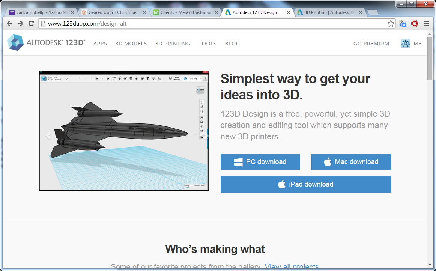Click the browser forward arrow
Image resolution: width=436 pixels, height=271 pixels.
20,23
